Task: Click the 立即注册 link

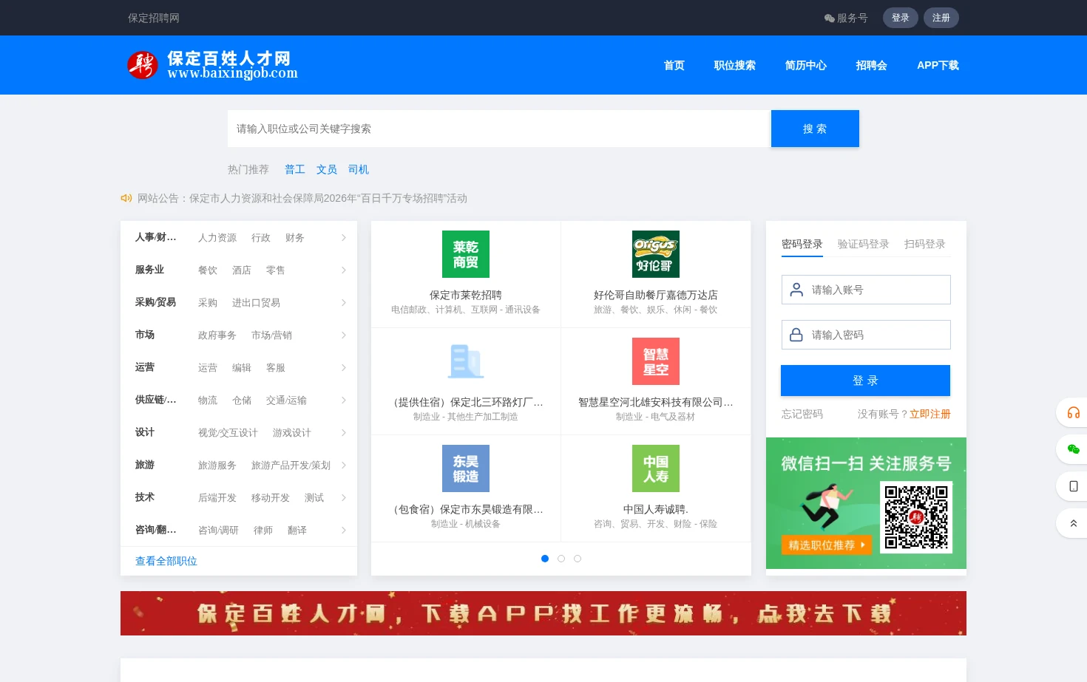Action: 930,414
